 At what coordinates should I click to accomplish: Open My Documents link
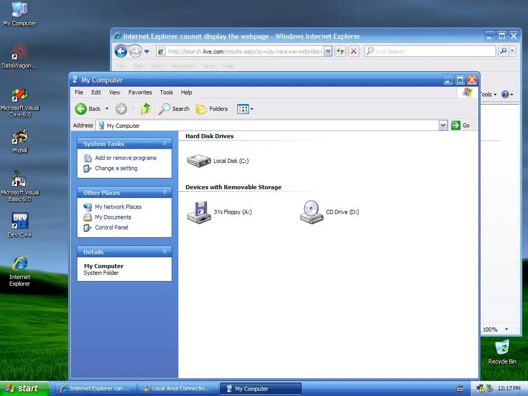113,217
